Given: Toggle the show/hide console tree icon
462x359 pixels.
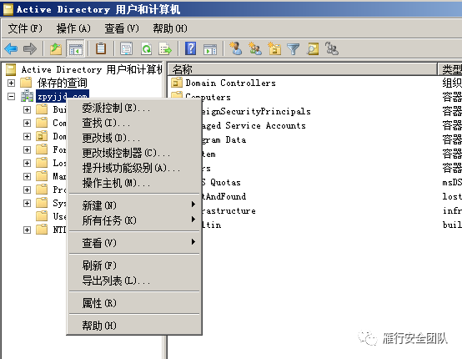Looking at the screenshot, I should [x=75, y=48].
